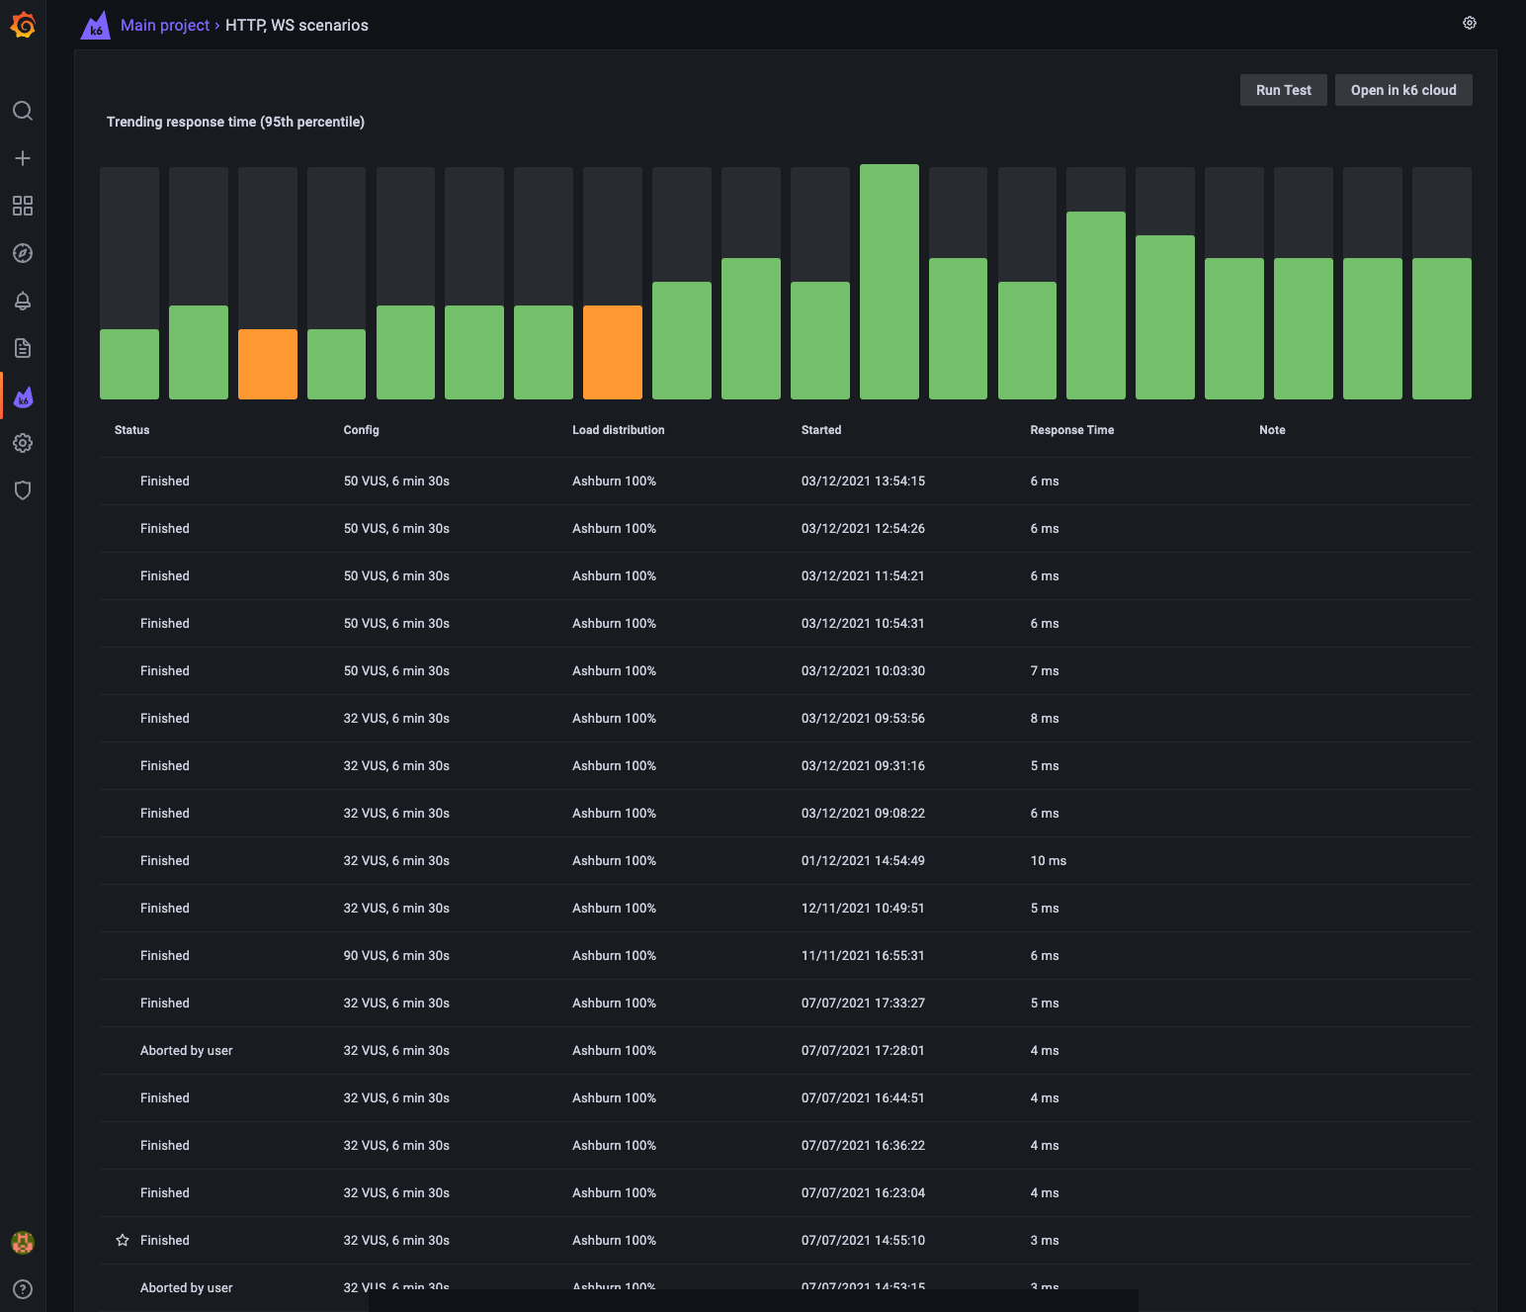
Task: Click the Run Test button
Action: [1284, 90]
